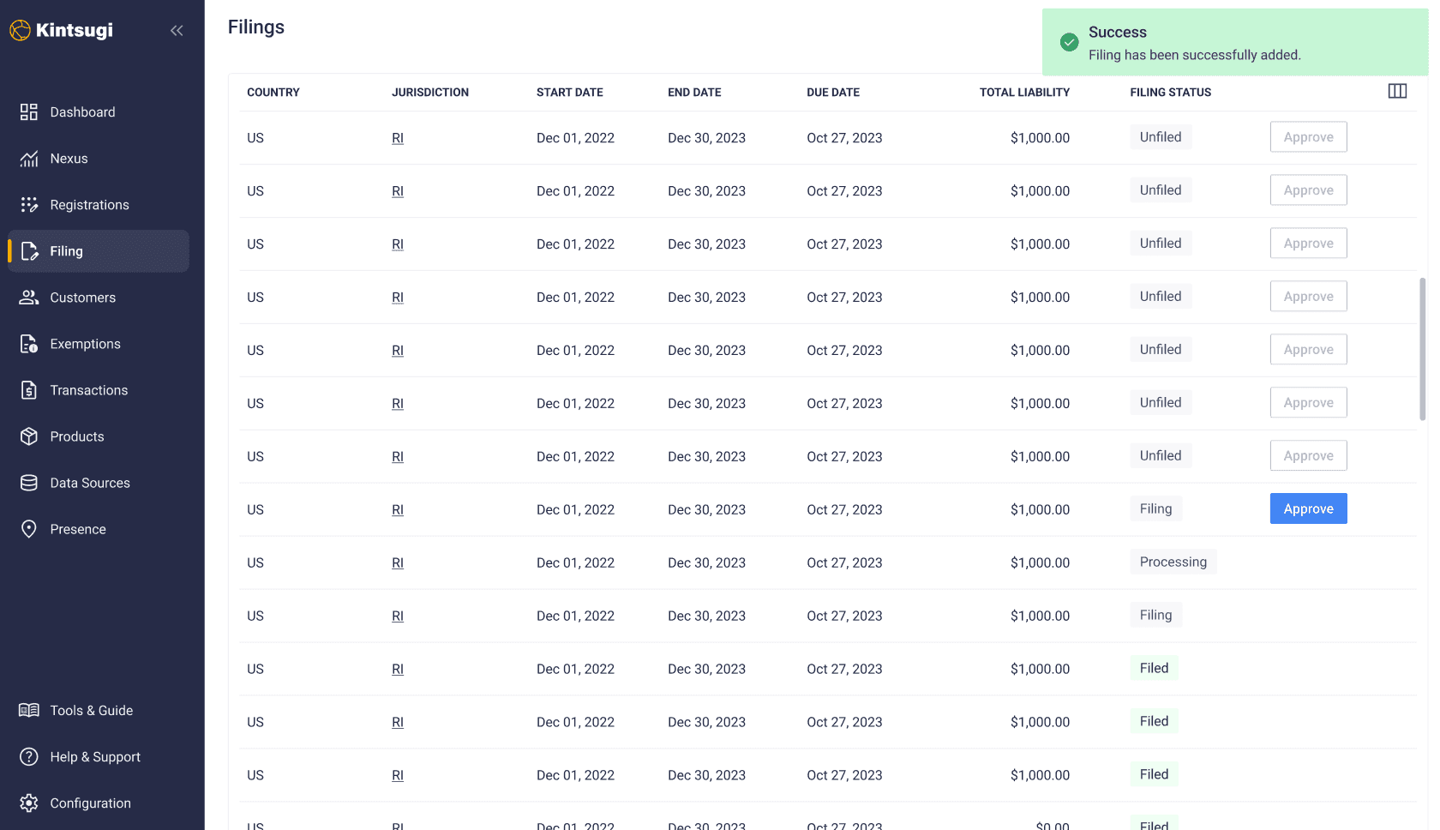Click the green Success checkmark icon

[1069, 42]
